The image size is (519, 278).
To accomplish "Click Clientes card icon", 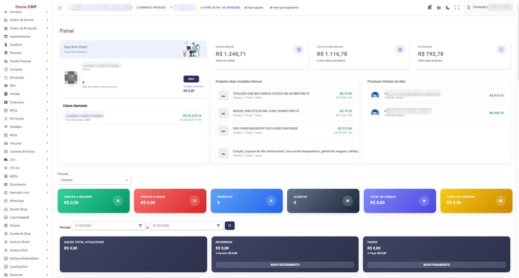I will coord(348,201).
